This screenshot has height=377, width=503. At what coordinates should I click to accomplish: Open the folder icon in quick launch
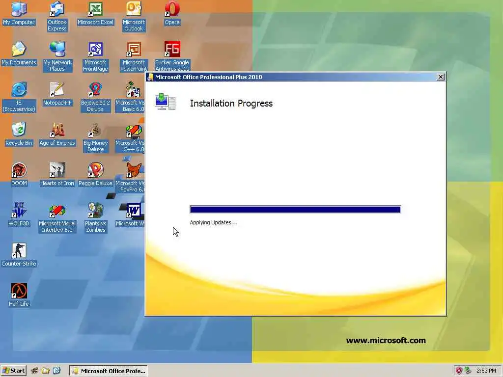pyautogui.click(x=46, y=371)
